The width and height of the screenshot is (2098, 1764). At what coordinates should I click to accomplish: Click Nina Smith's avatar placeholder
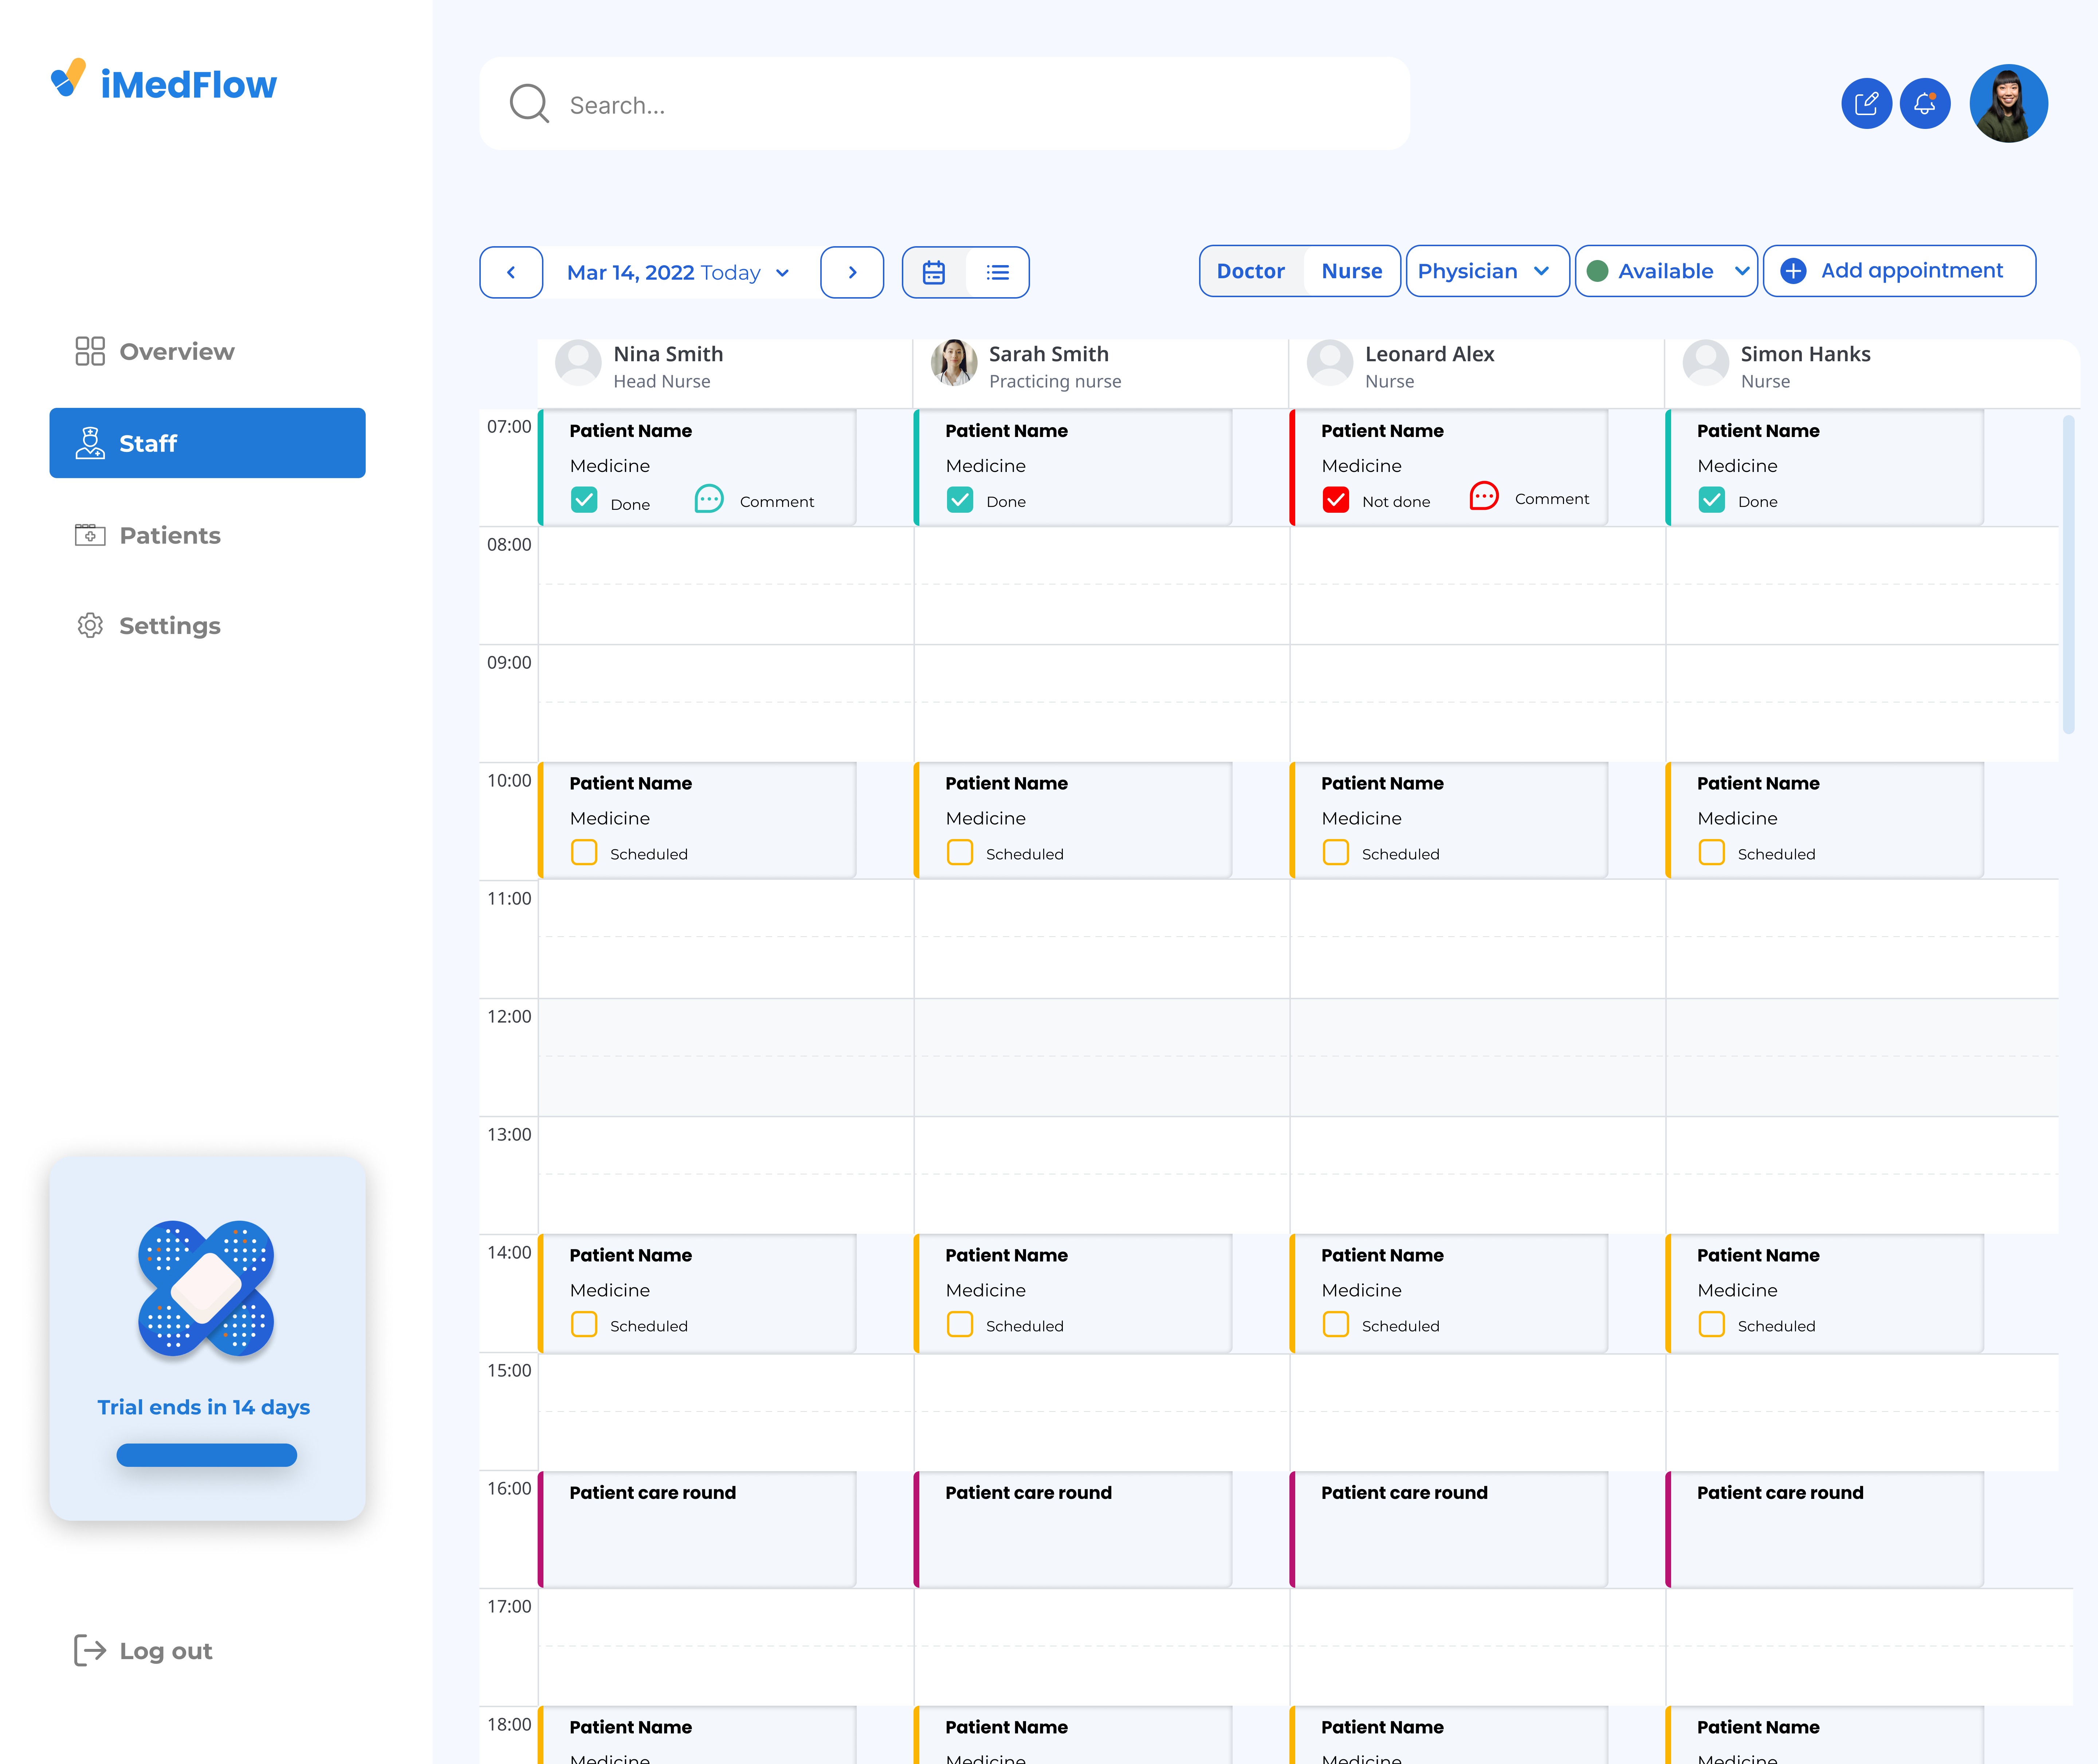pos(578,362)
